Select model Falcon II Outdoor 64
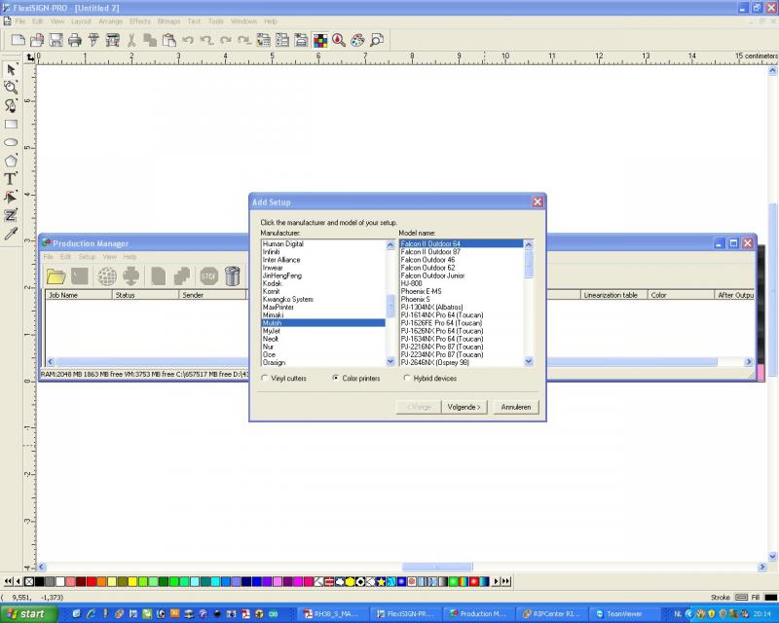This screenshot has height=623, width=779. 461,243
